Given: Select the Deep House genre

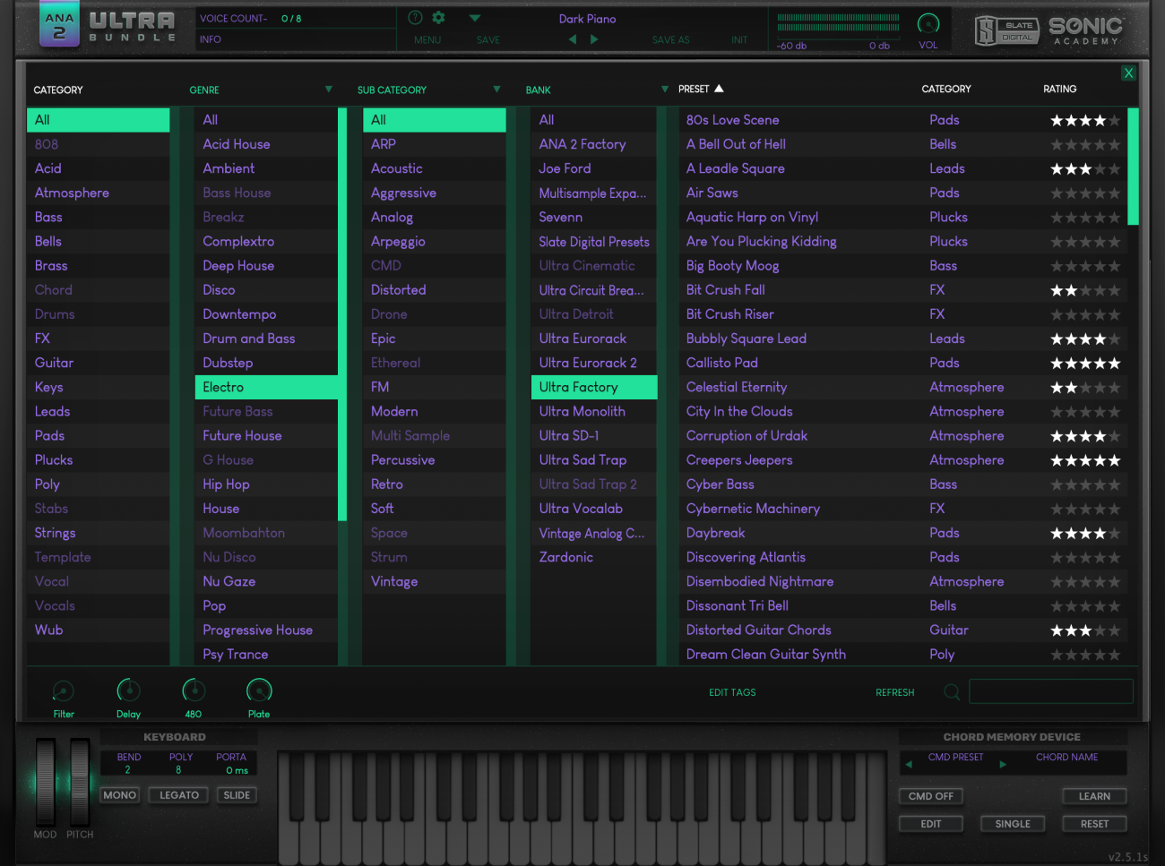Looking at the screenshot, I should click(x=266, y=265).
